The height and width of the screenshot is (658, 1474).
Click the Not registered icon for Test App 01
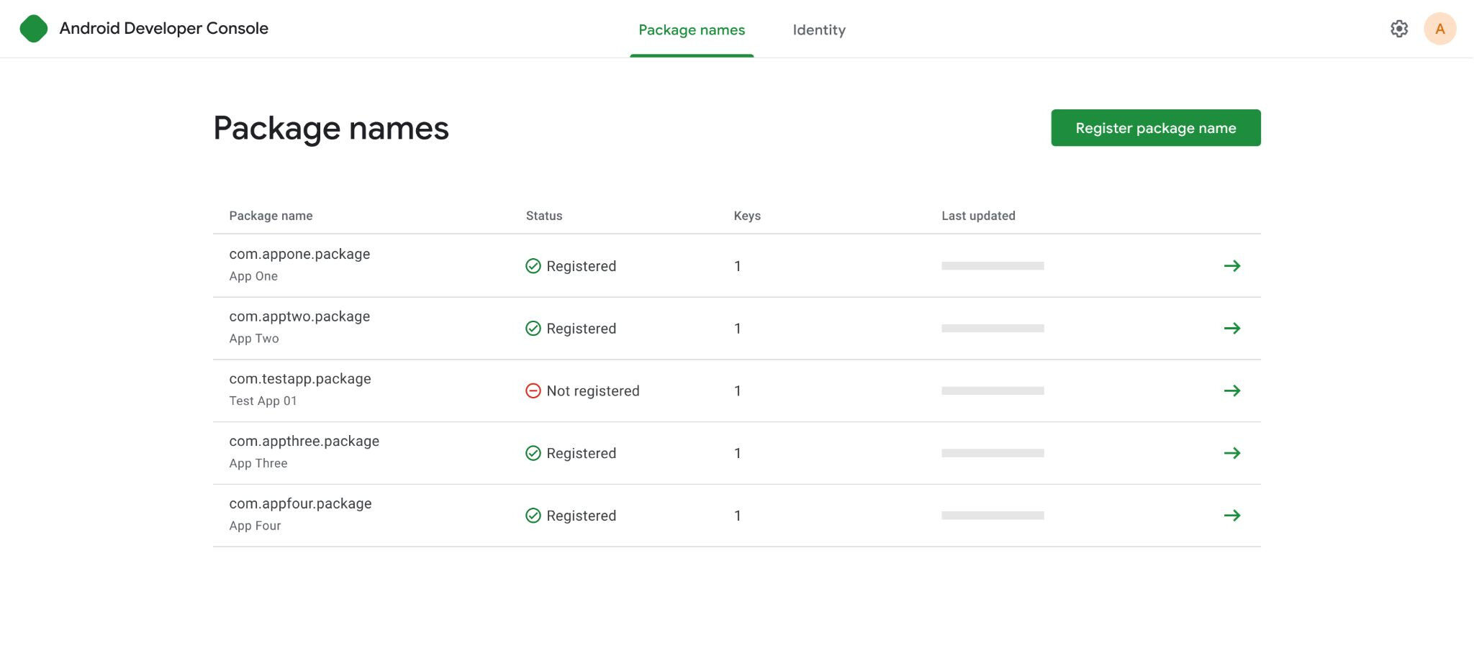[533, 390]
